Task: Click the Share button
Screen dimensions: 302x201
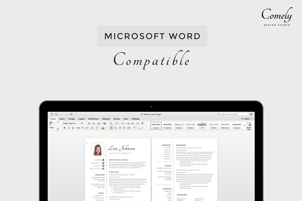Action: tap(245, 119)
